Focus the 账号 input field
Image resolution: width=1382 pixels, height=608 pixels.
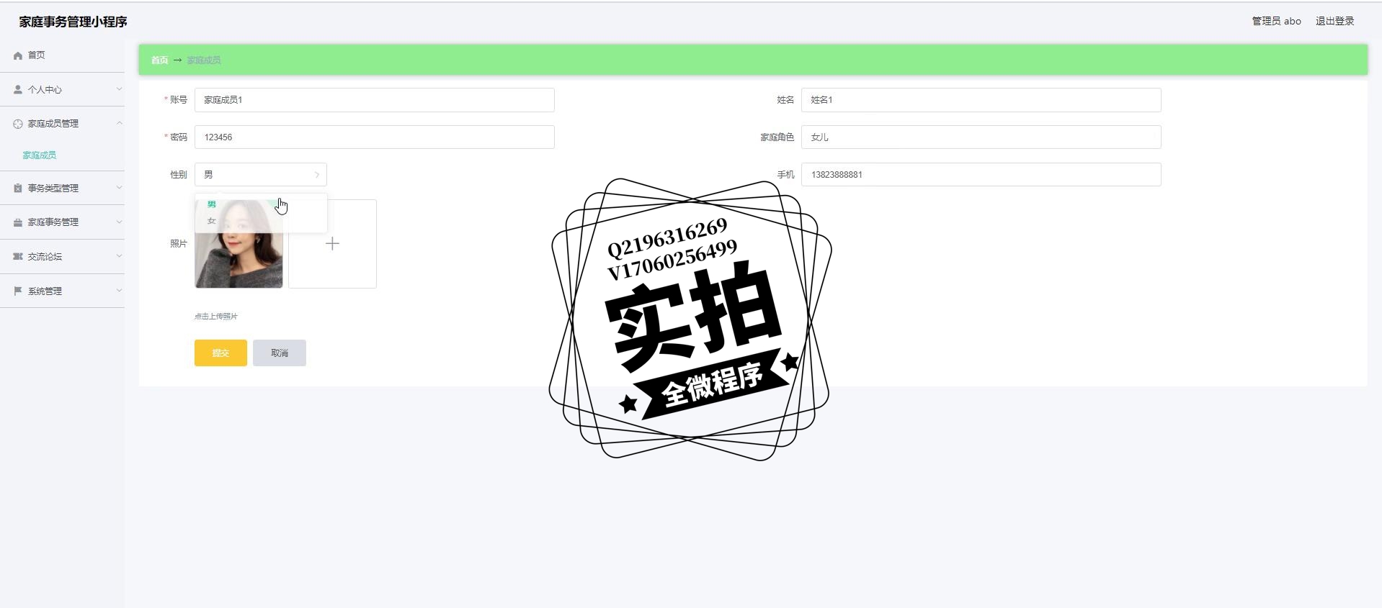[375, 100]
